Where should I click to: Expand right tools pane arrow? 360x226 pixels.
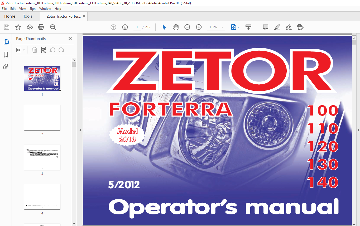pos(358,130)
